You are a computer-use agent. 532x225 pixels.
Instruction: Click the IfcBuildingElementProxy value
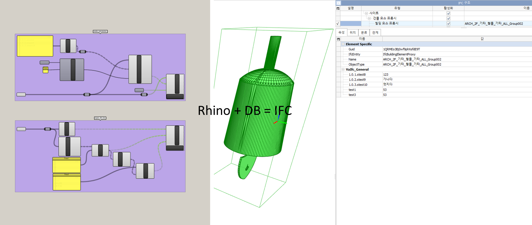399,54
